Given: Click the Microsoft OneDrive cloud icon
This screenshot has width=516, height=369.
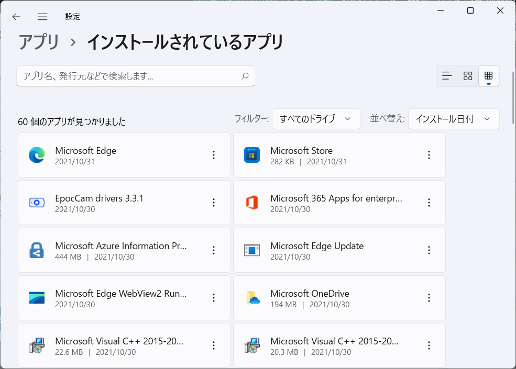Looking at the screenshot, I should pyautogui.click(x=252, y=298).
